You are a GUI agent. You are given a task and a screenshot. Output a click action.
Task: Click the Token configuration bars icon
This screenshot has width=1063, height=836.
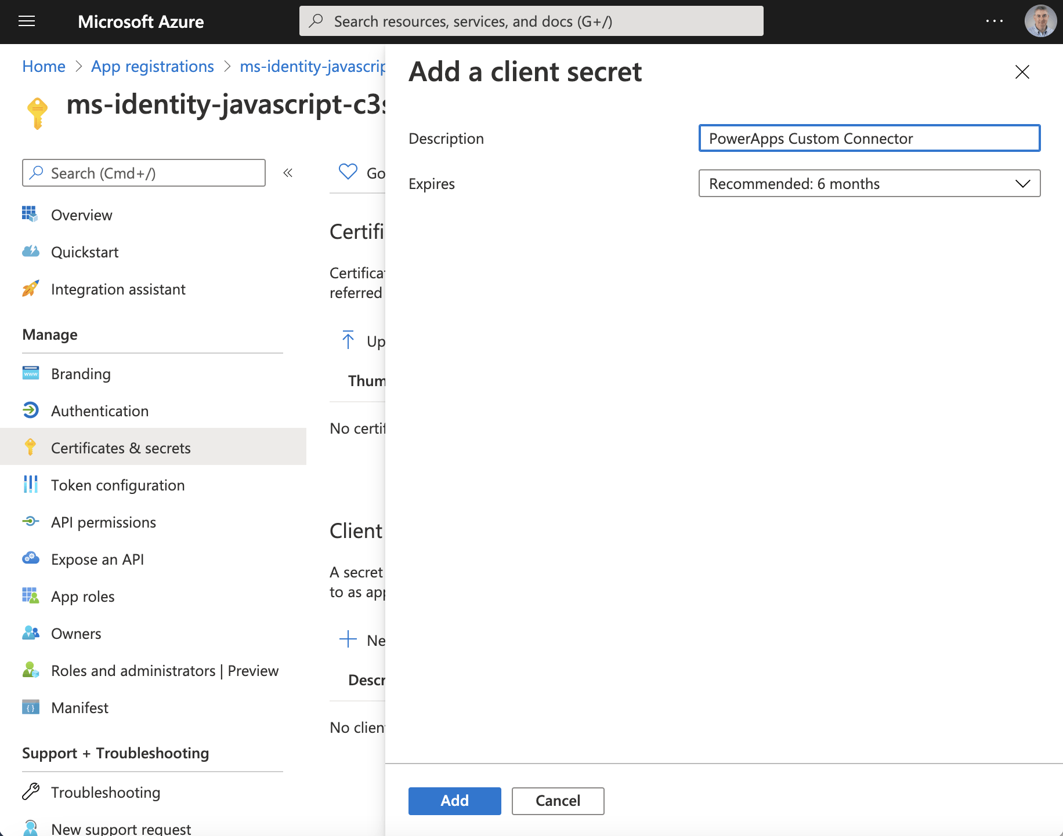click(31, 485)
